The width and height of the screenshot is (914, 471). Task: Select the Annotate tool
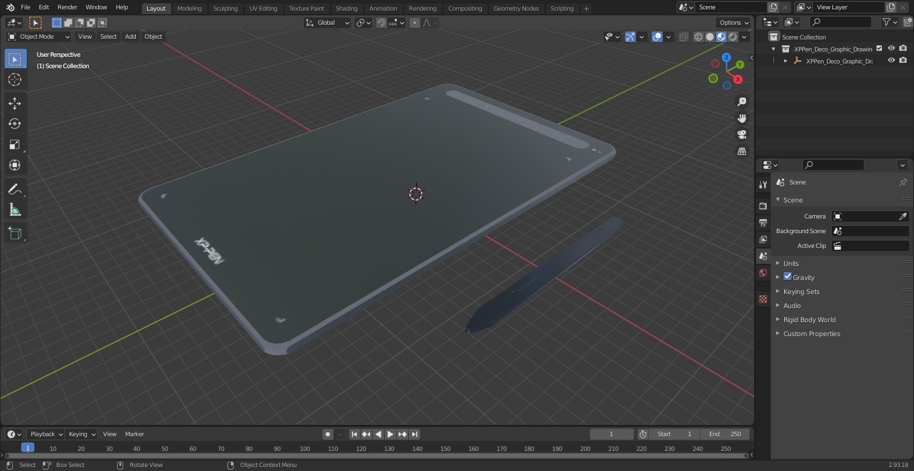15,190
